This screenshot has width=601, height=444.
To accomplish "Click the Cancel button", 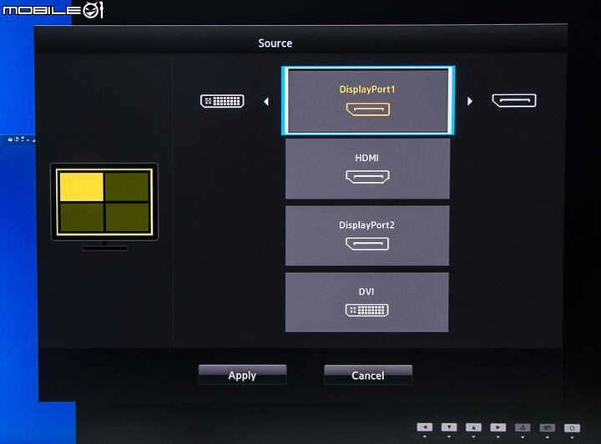I will tap(368, 375).
